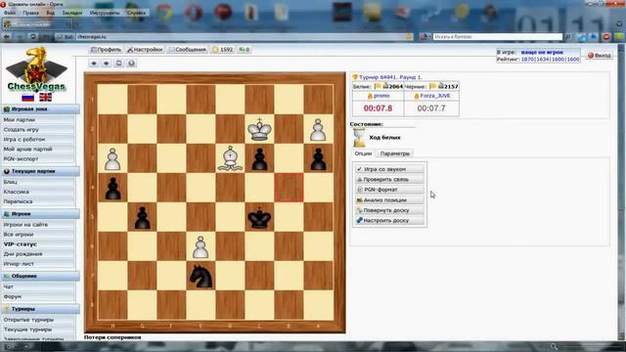Screen dimensions: 626x352
Task: Open 'Открытые турниры' in sidebar
Action: 28,320
